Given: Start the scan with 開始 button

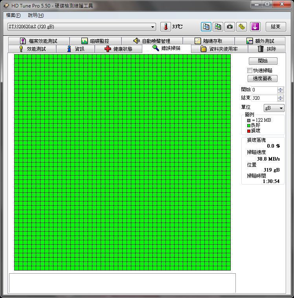Looking at the screenshot, I should pos(263,61).
